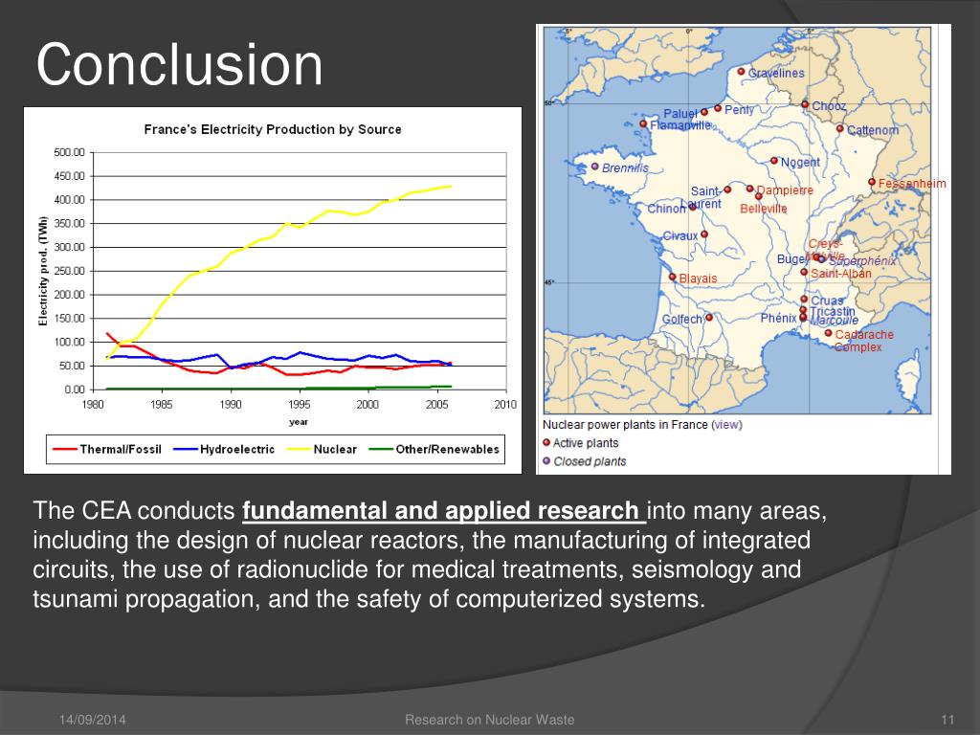Click the red dot next to Penly
Image resolution: width=980 pixels, height=735 pixels.
(718, 109)
